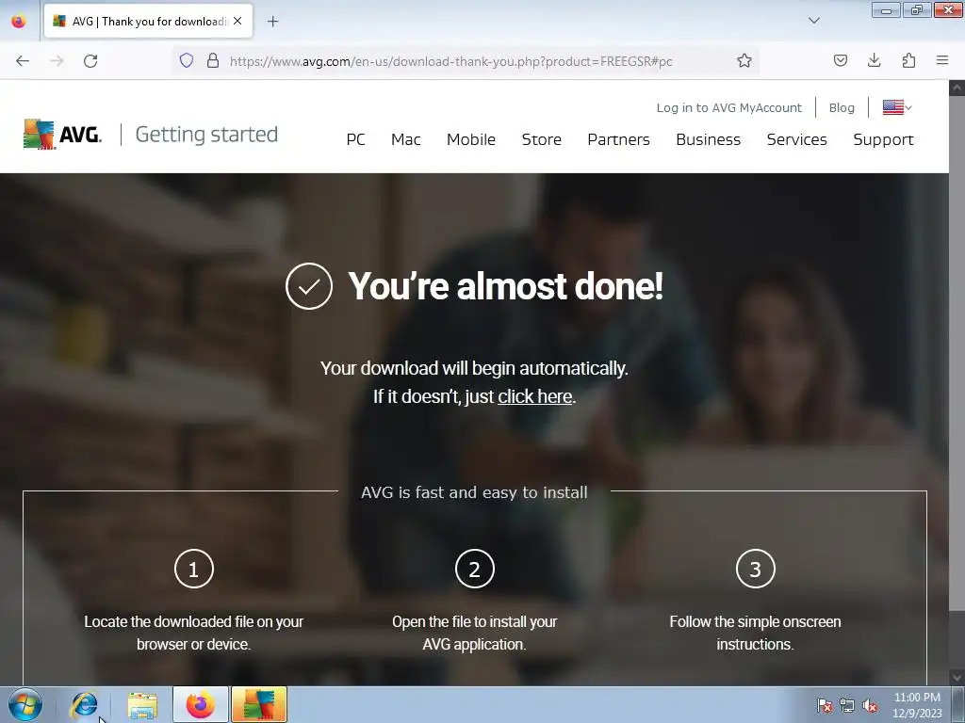This screenshot has height=723, width=965.
Task: Open the Mac menu
Action: coord(405,139)
